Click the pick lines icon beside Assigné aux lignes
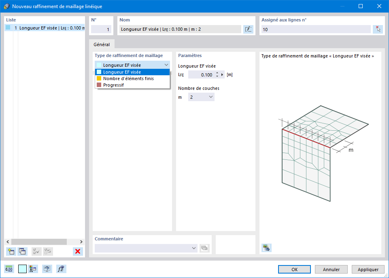 [x=378, y=29]
